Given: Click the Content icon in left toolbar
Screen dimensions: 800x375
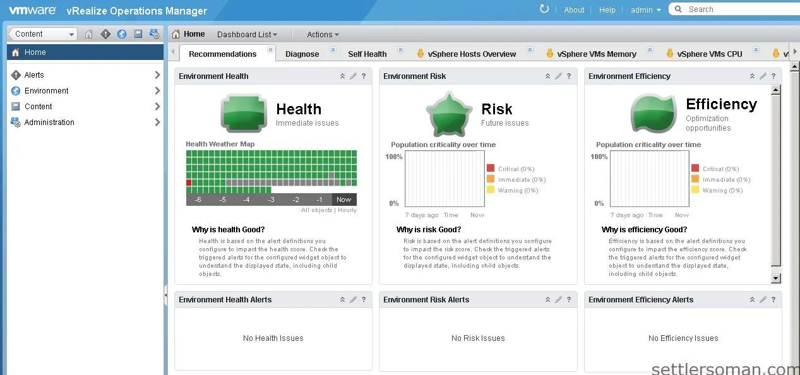Looking at the screenshot, I should point(138,34).
